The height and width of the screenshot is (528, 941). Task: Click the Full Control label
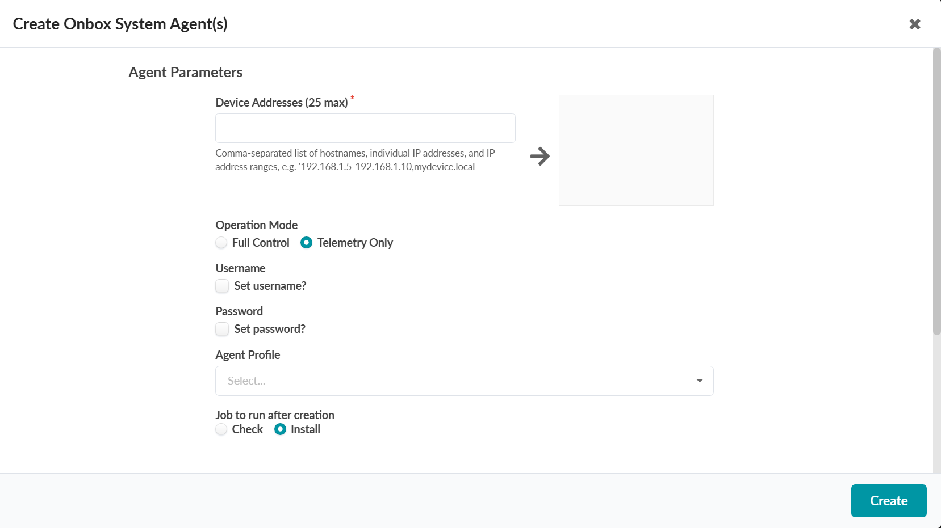[x=261, y=243]
